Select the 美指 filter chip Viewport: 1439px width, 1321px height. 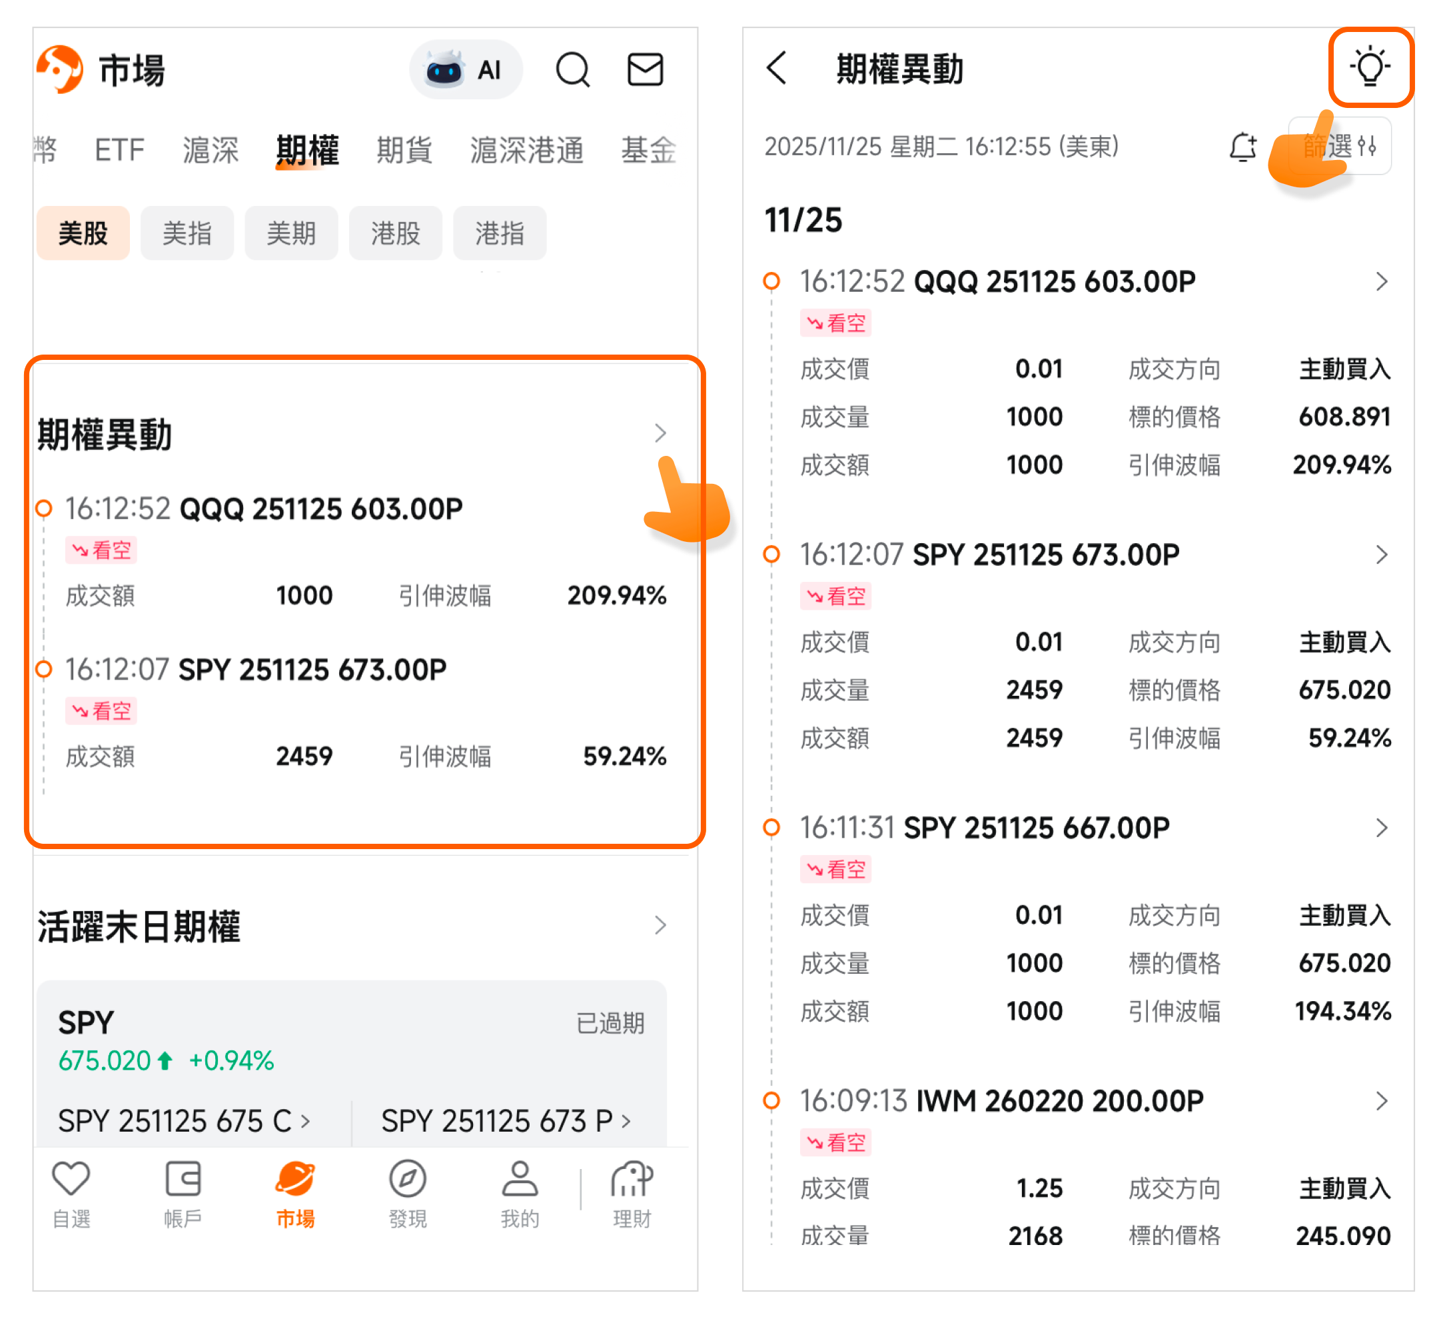187,233
